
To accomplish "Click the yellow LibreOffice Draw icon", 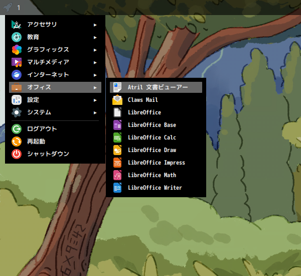I will click(117, 150).
